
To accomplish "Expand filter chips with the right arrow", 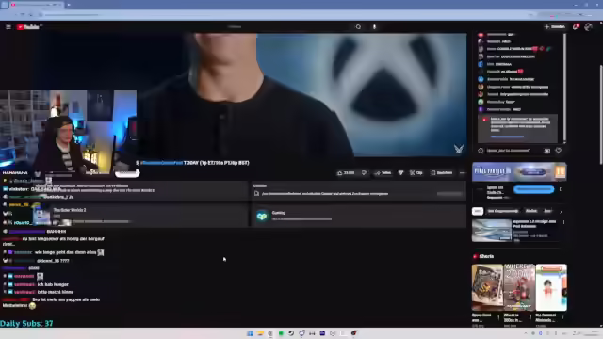I will coord(562,211).
